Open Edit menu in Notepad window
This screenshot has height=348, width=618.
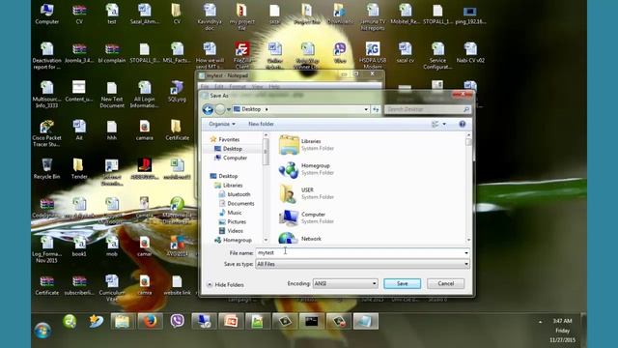pyautogui.click(x=219, y=86)
